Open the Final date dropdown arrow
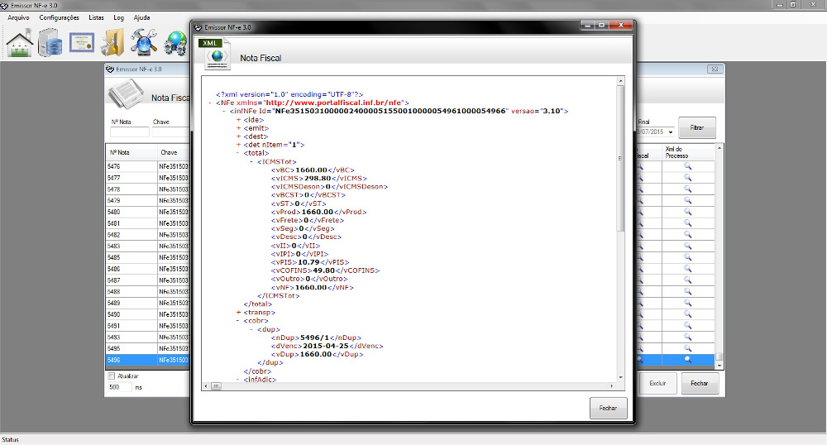The height and width of the screenshot is (445, 827). pos(670,132)
